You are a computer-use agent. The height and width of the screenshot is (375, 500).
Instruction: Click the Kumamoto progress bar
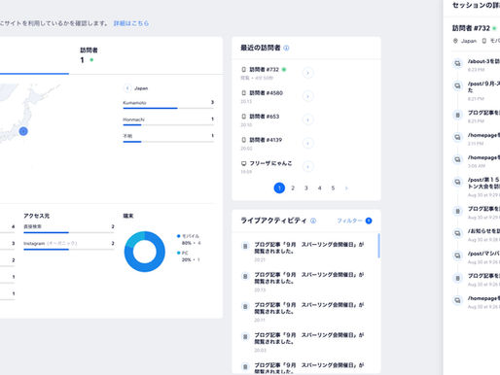tap(168, 108)
